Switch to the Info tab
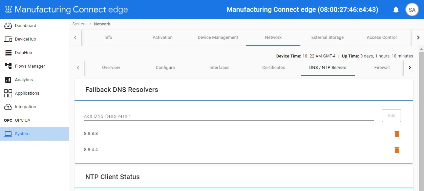 (108, 38)
